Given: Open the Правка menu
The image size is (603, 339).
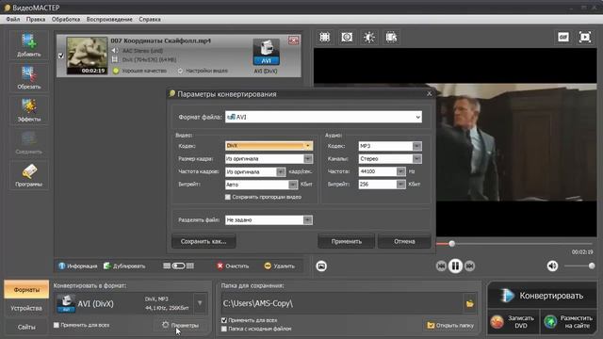Looking at the screenshot, I should (x=36, y=19).
